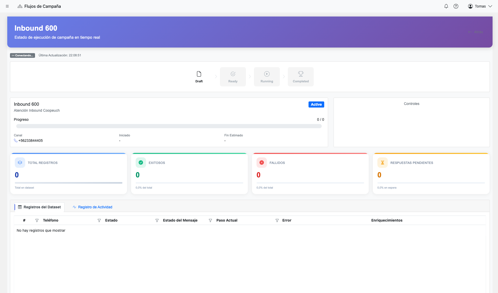
Task: Click the Active status badge
Action: click(x=316, y=104)
